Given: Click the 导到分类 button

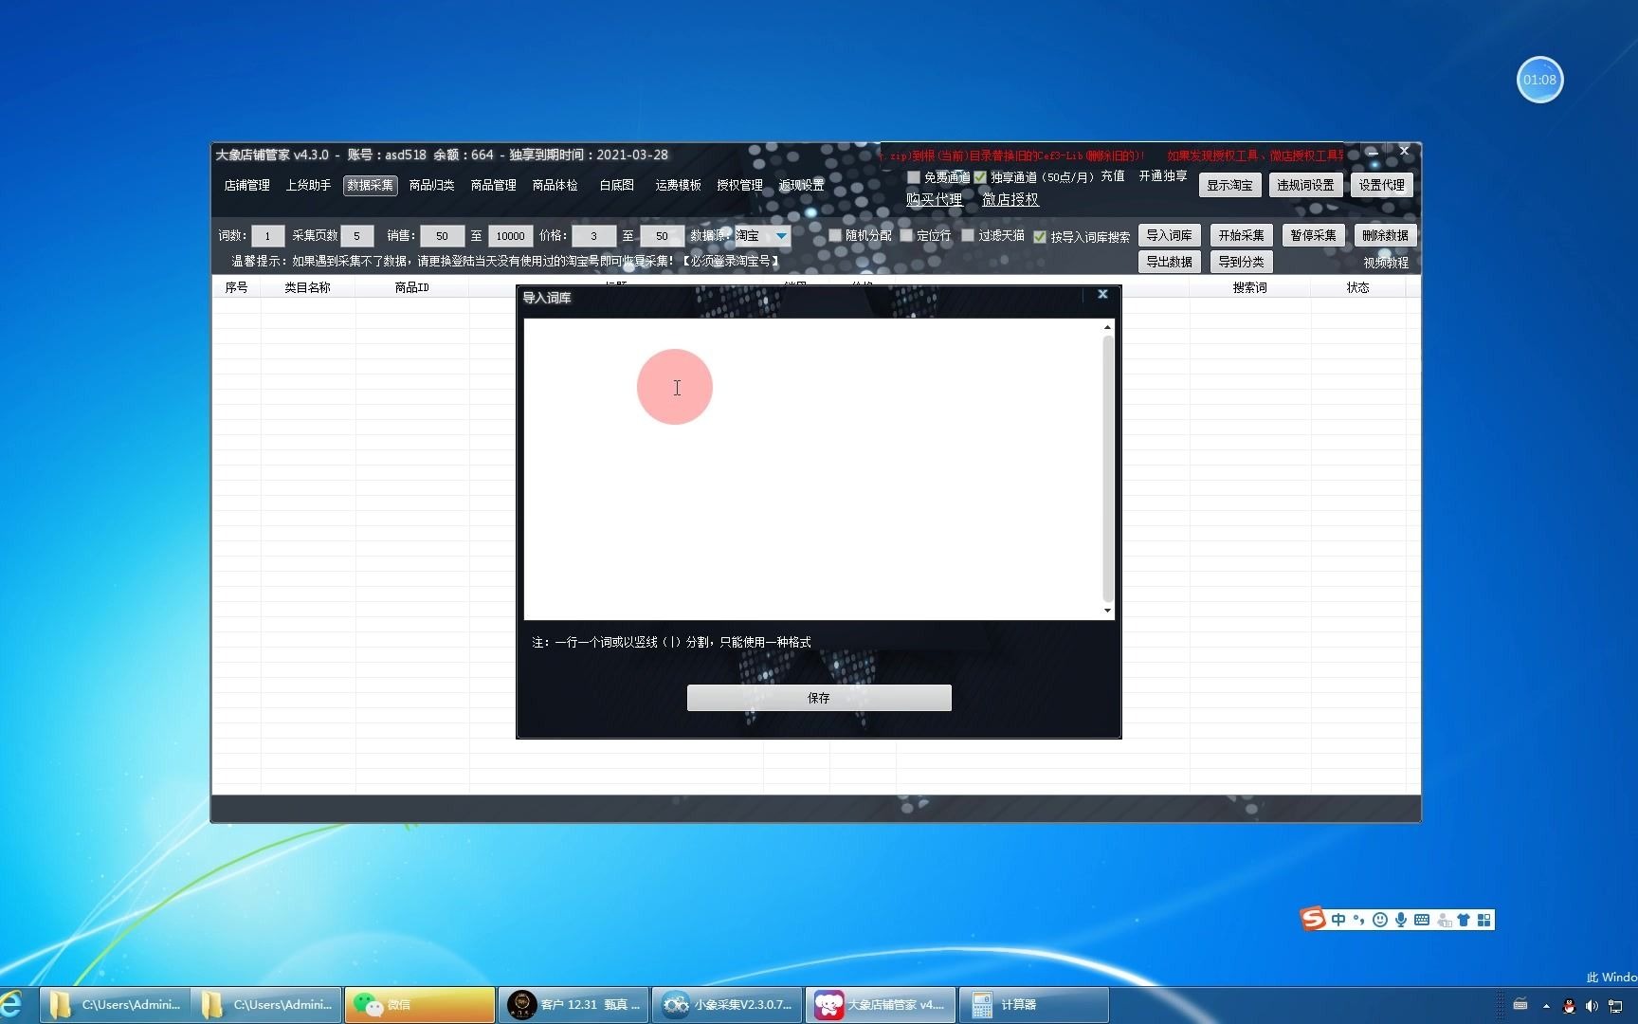Looking at the screenshot, I should click(1241, 262).
